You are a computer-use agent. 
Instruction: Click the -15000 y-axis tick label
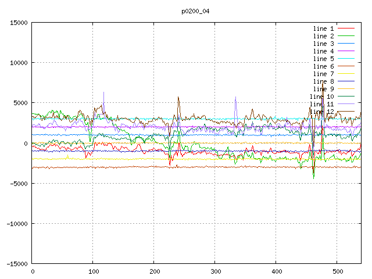pyautogui.click(x=16, y=264)
